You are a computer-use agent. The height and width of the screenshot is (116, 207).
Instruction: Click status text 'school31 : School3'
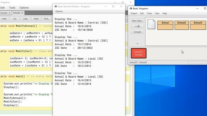tap(138, 63)
